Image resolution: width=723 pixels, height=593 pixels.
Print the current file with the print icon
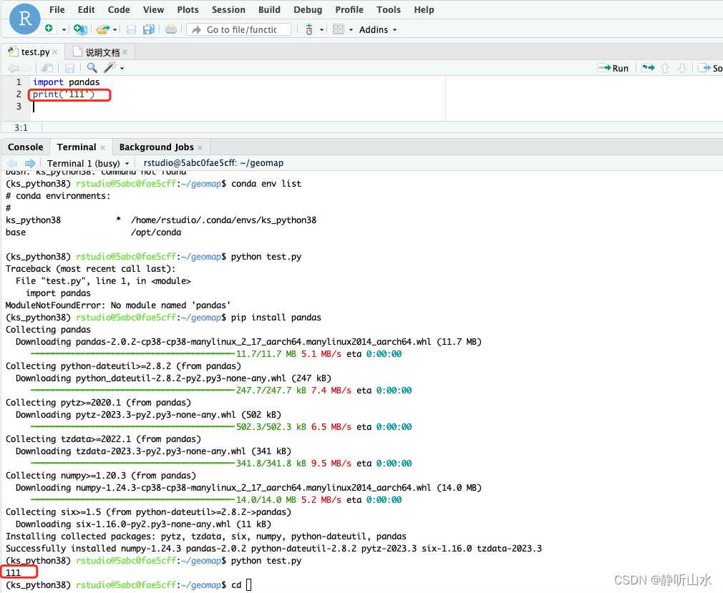click(171, 29)
